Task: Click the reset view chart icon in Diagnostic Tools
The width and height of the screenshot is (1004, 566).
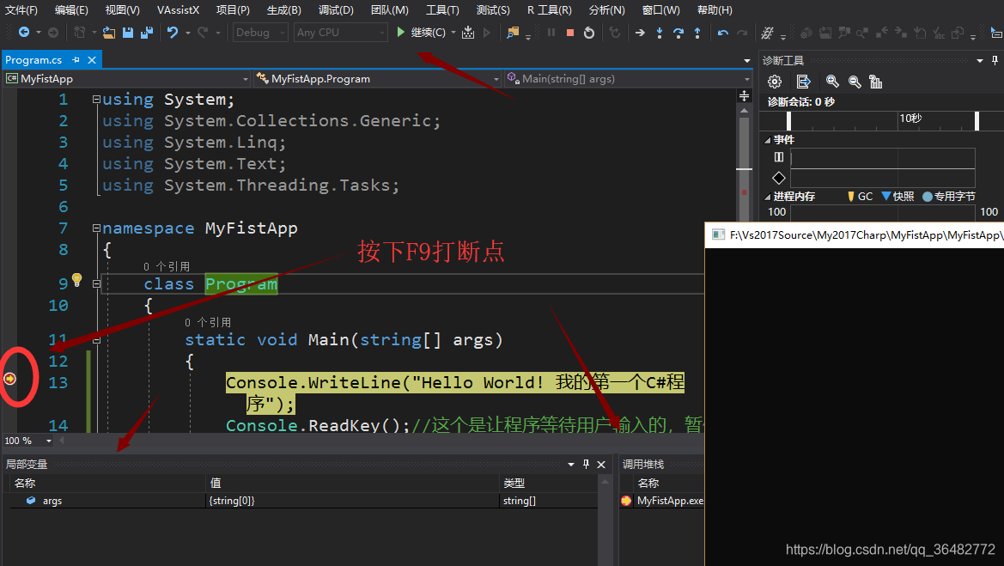Action: pyautogui.click(x=875, y=82)
